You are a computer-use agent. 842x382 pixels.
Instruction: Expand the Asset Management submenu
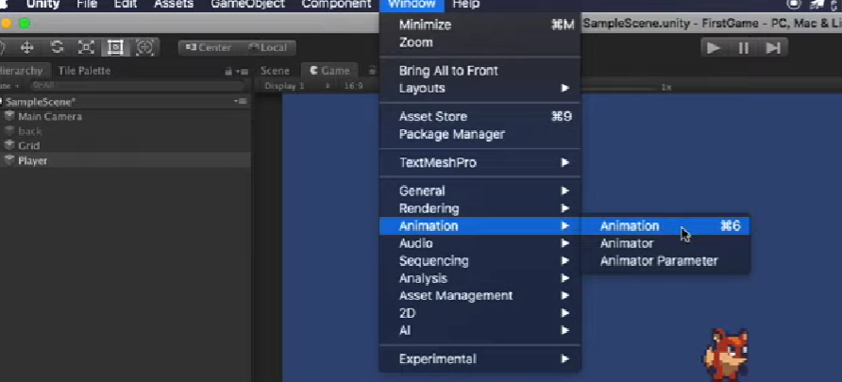click(480, 295)
